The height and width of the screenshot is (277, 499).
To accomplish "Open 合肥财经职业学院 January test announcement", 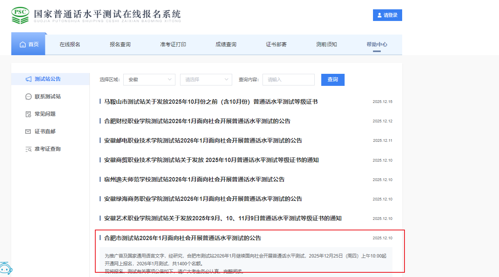I will tap(197, 121).
